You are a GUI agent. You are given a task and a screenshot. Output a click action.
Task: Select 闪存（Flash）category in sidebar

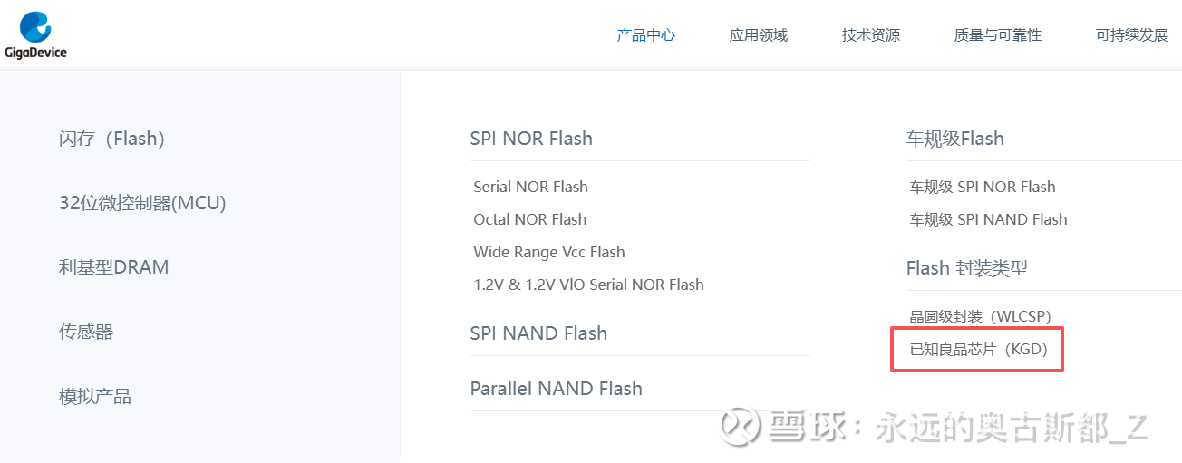coord(111,139)
